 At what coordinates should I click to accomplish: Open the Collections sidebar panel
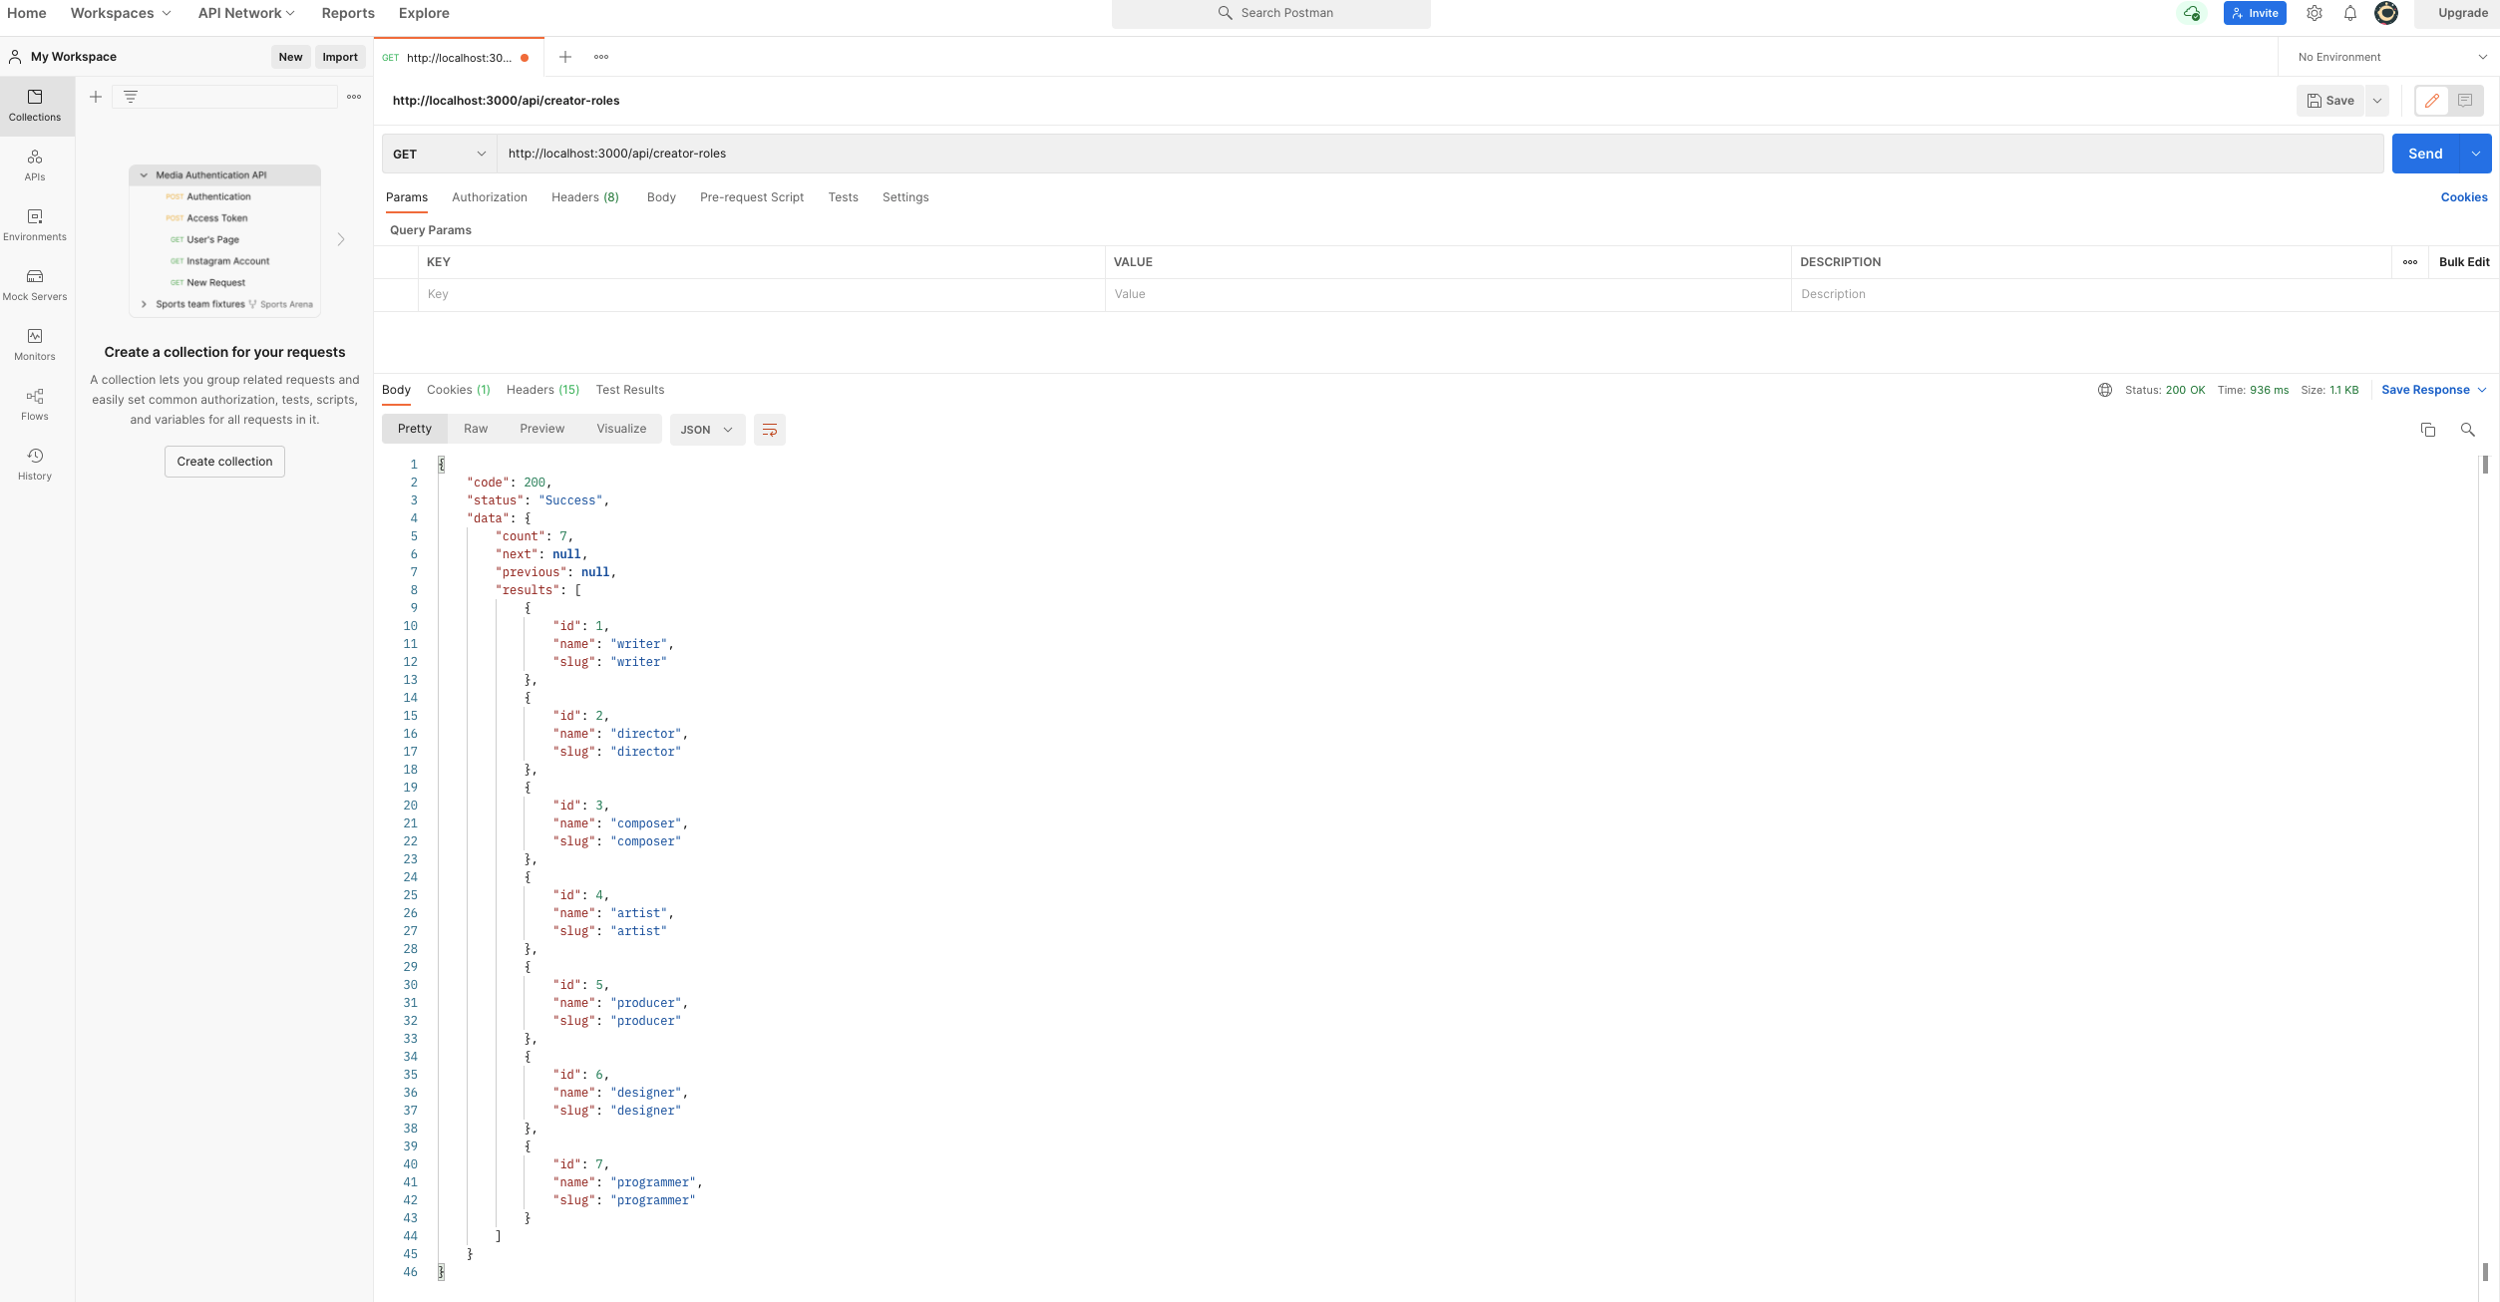click(x=35, y=105)
